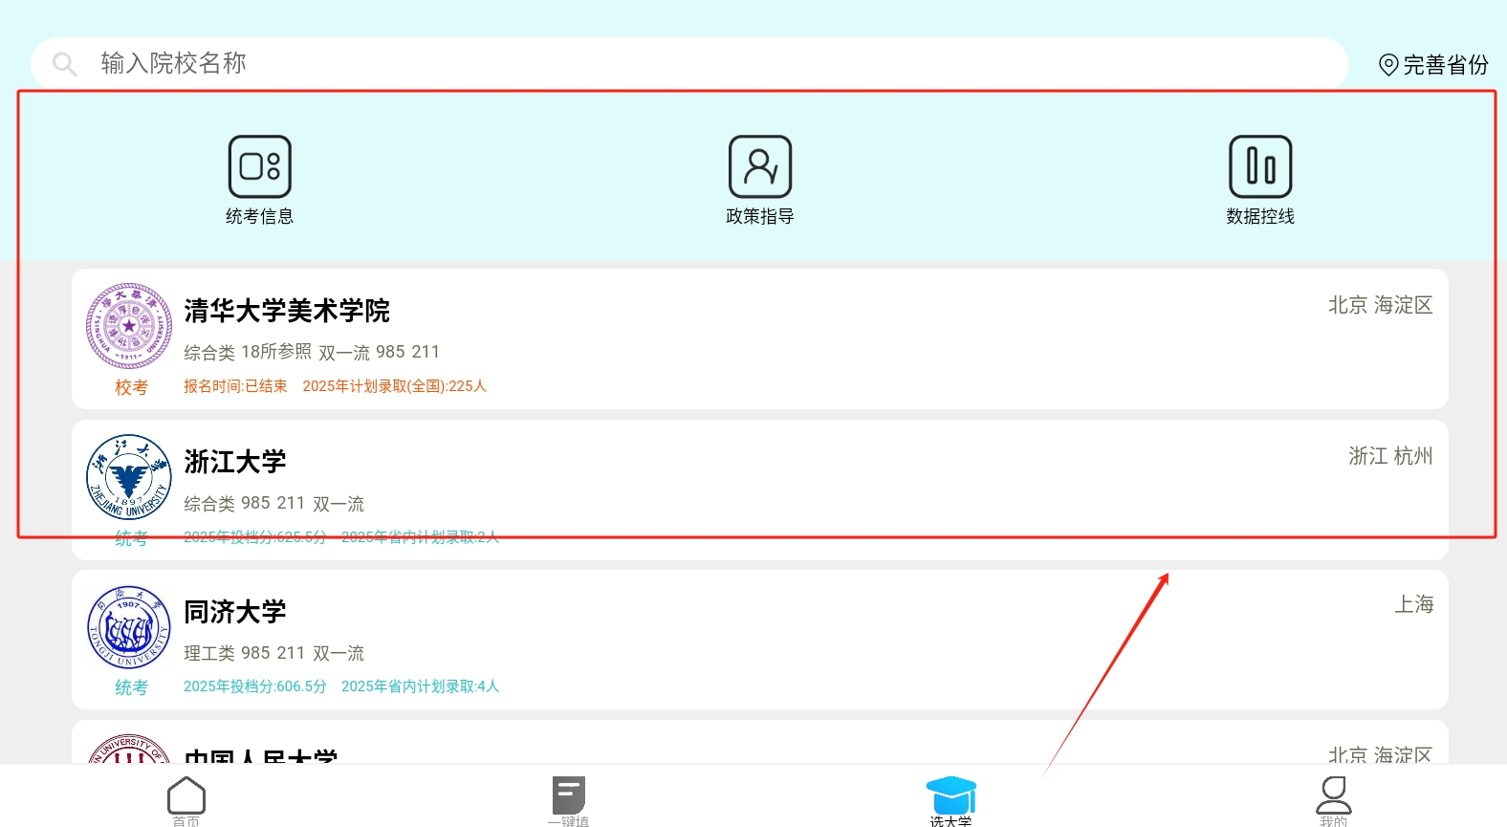
Task: Tap the 完善省份 link
Action: pos(1445,65)
